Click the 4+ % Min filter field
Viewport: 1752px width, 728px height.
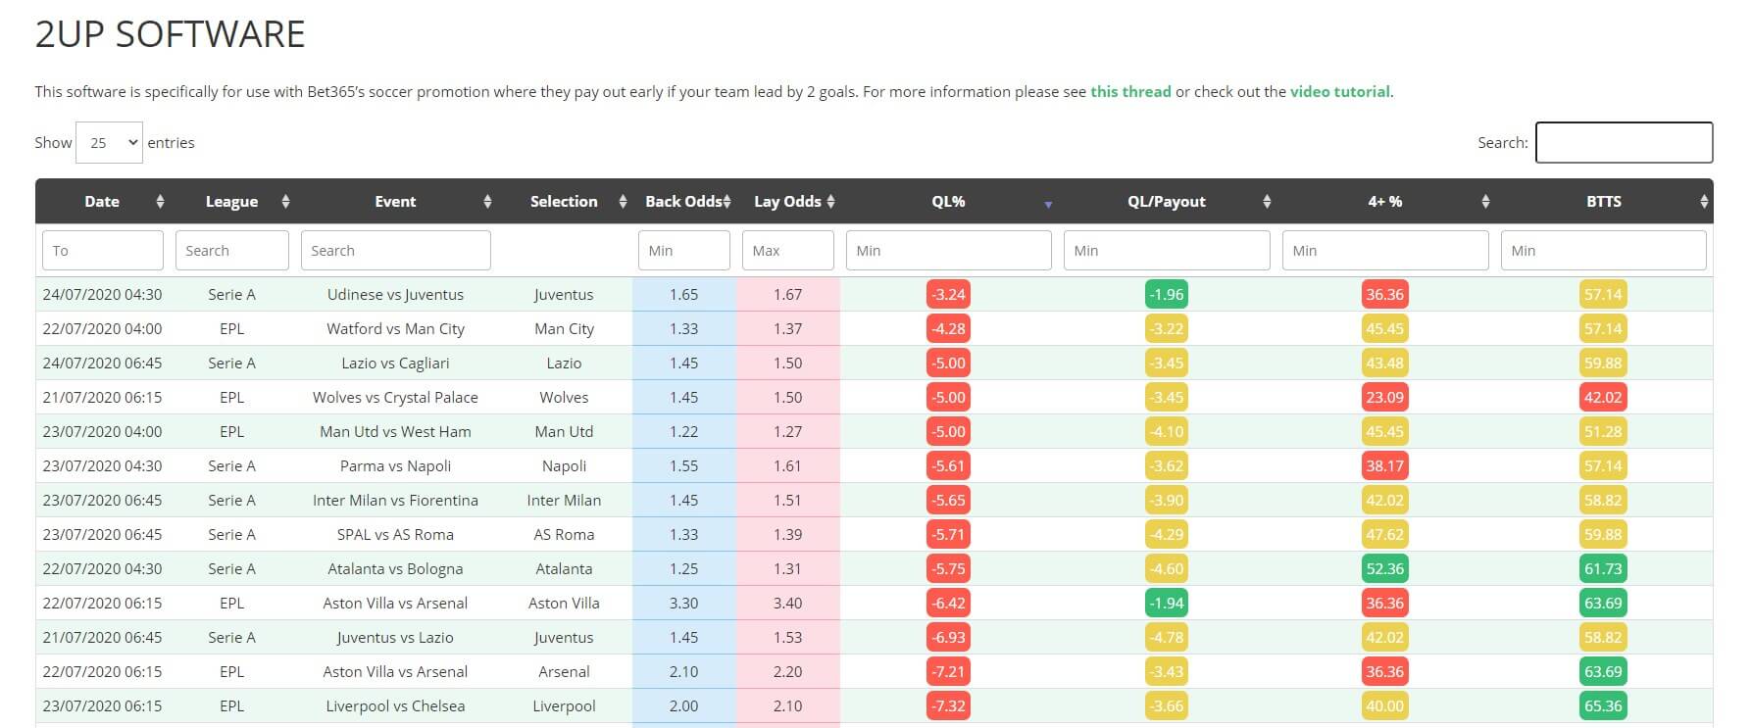[x=1385, y=251]
